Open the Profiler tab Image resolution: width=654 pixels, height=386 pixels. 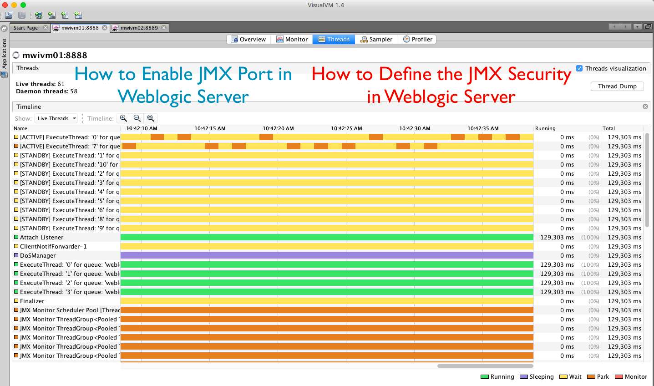click(x=417, y=40)
